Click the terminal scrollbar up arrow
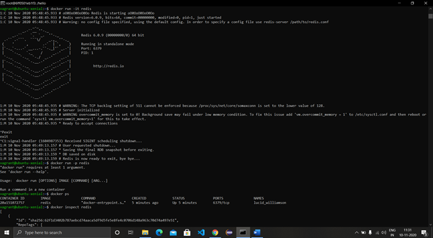Screen dimensions: 433x238 tap(430, 9)
